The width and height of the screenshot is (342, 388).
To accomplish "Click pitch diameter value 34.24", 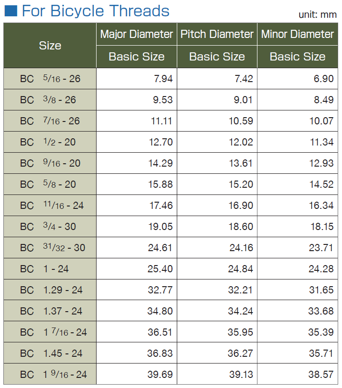I will coord(241,311).
